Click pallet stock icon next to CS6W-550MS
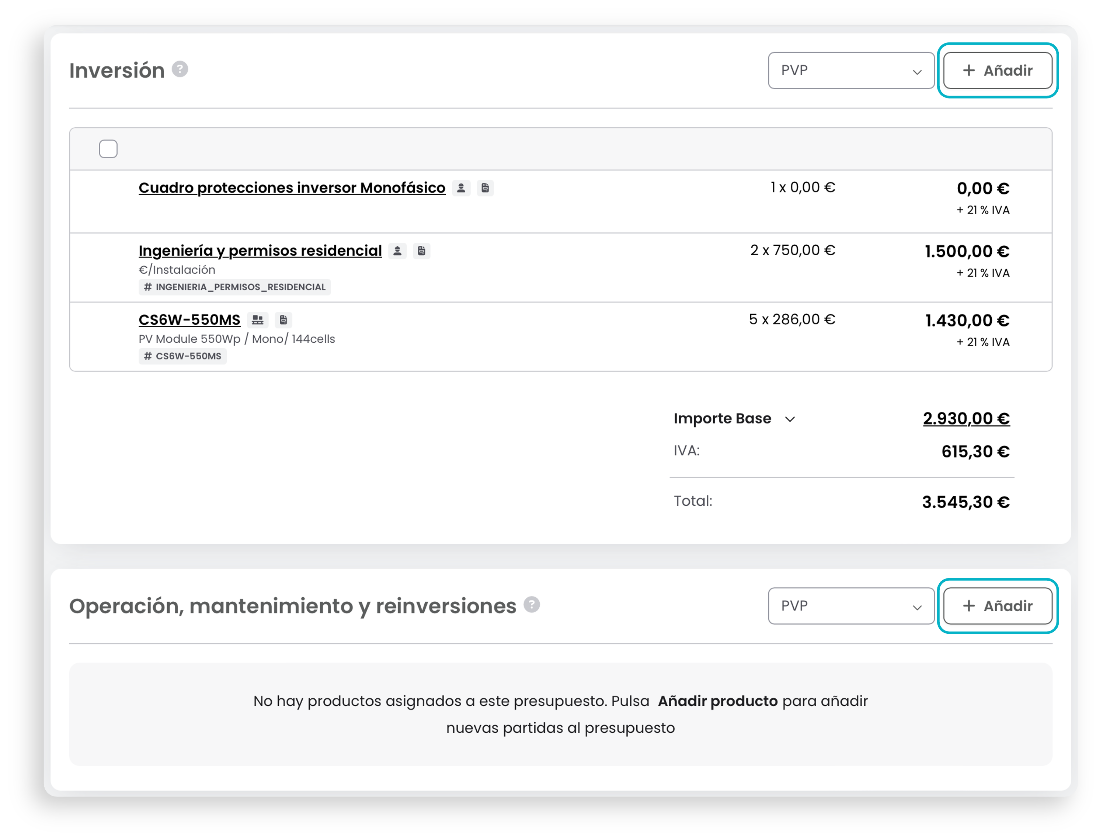1103x840 pixels. (258, 320)
